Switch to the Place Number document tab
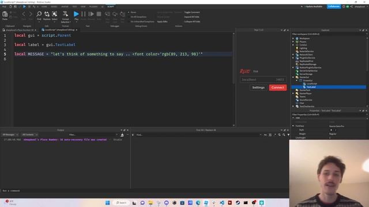Image resolution: width=369 pixels, height=207 pixels. click(x=19, y=30)
